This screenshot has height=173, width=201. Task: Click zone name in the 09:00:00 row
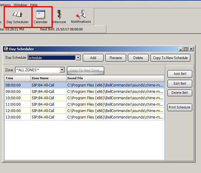pyautogui.click(x=43, y=92)
